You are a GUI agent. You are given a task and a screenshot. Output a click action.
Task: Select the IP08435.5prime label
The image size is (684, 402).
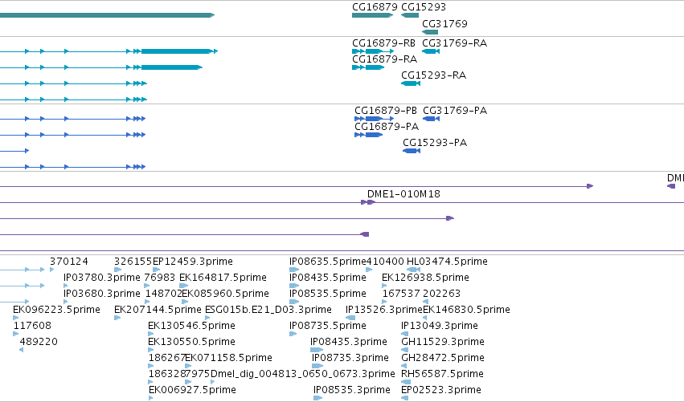(328, 278)
